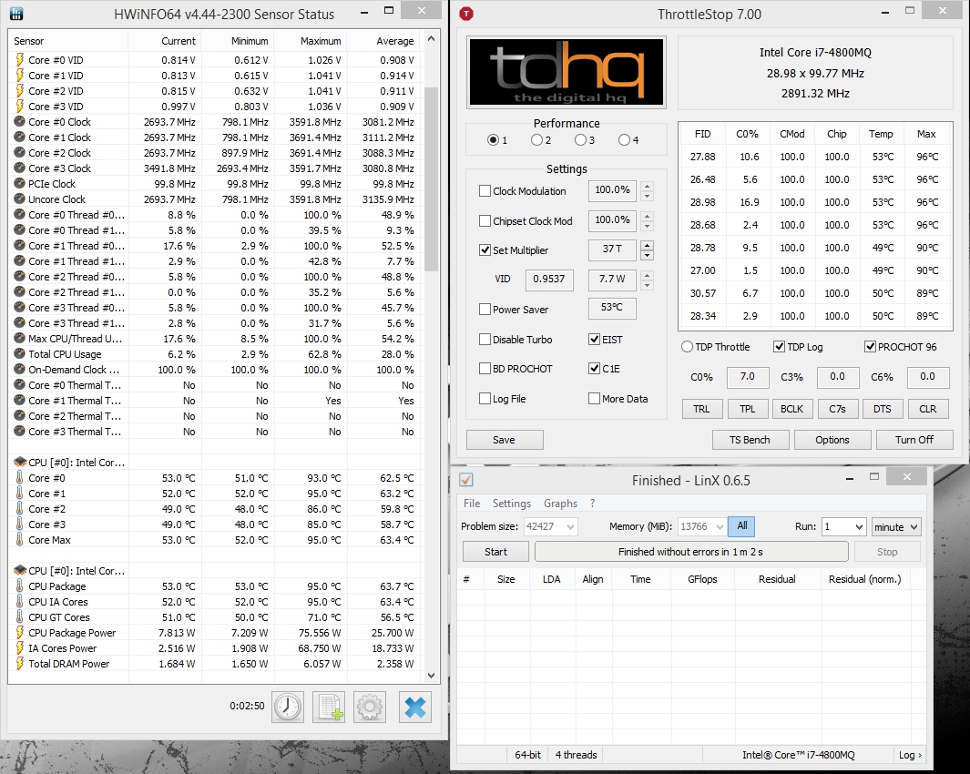Screen dimensions: 970x774
Task: Click the HWiNFO64 title bar app icon
Action: click(16, 14)
